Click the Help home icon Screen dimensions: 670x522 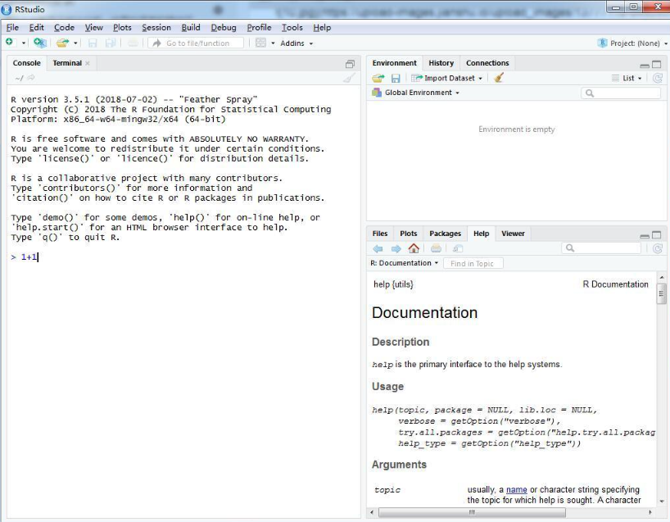click(x=414, y=248)
